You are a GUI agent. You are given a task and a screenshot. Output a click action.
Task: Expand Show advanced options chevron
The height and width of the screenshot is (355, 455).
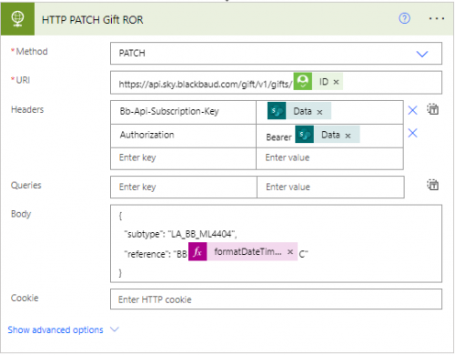point(115,330)
